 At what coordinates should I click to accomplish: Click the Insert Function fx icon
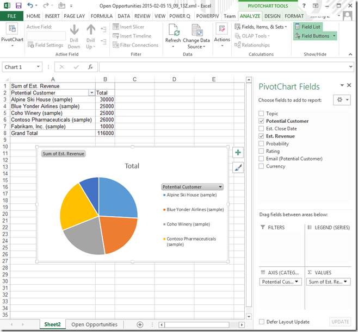click(x=90, y=67)
